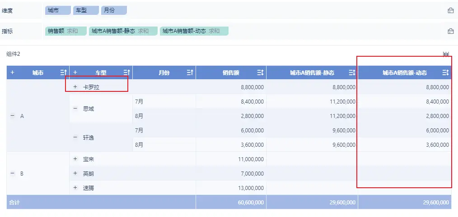
Task: Expand all rows via 车型 header plus
Action: pyautogui.click(x=75, y=72)
